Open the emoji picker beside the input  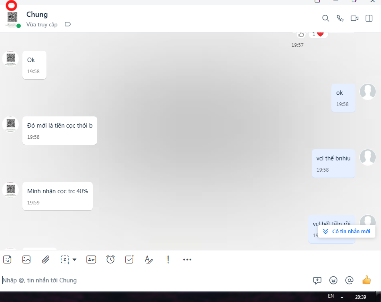333,280
